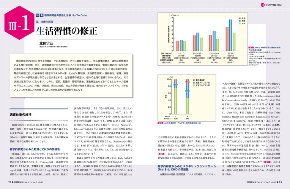
Task: Click the BMI category label 21.0~23.1
Action: (197, 53)
